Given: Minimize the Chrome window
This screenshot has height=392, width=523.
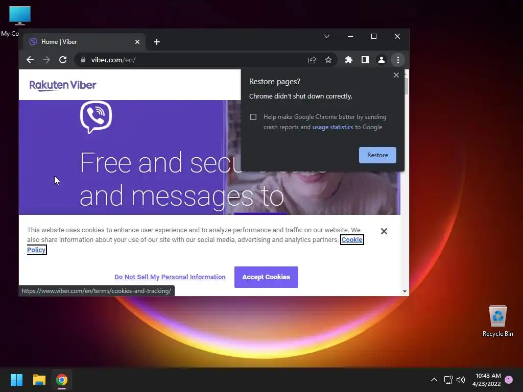Looking at the screenshot, I should [x=350, y=36].
